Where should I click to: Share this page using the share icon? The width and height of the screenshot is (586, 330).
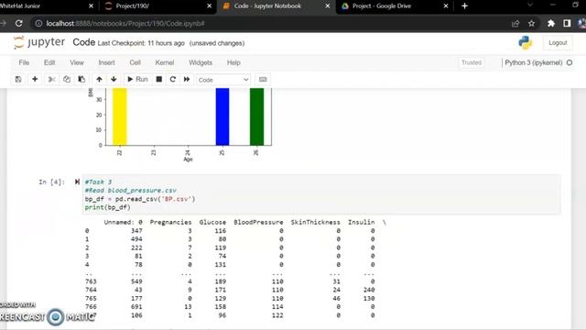tap(515, 24)
